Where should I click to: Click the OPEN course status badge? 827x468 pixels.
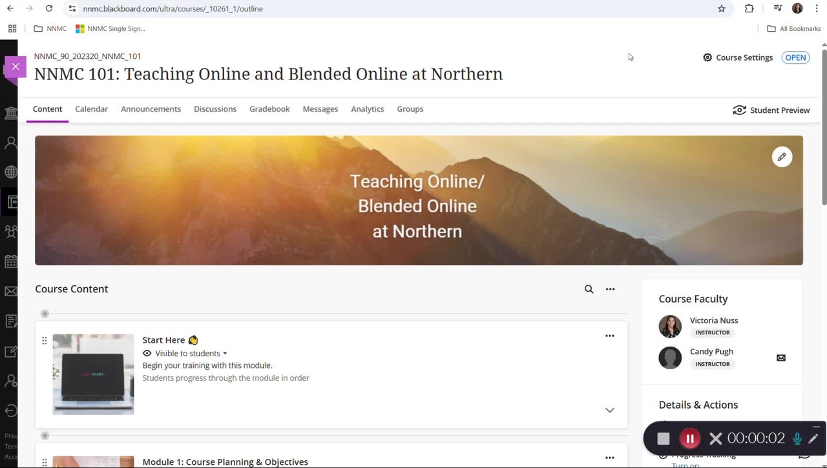(795, 57)
